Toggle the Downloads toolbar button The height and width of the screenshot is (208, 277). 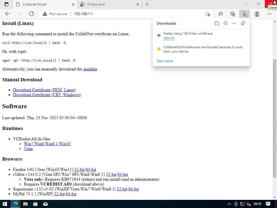click(x=245, y=14)
